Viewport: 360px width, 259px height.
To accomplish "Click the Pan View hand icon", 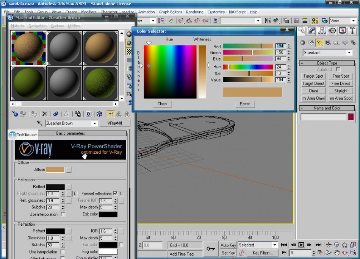I will 337,253.
